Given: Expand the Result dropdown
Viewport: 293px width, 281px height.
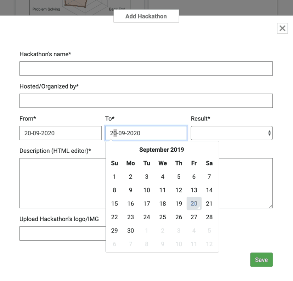Looking at the screenshot, I should click(232, 133).
